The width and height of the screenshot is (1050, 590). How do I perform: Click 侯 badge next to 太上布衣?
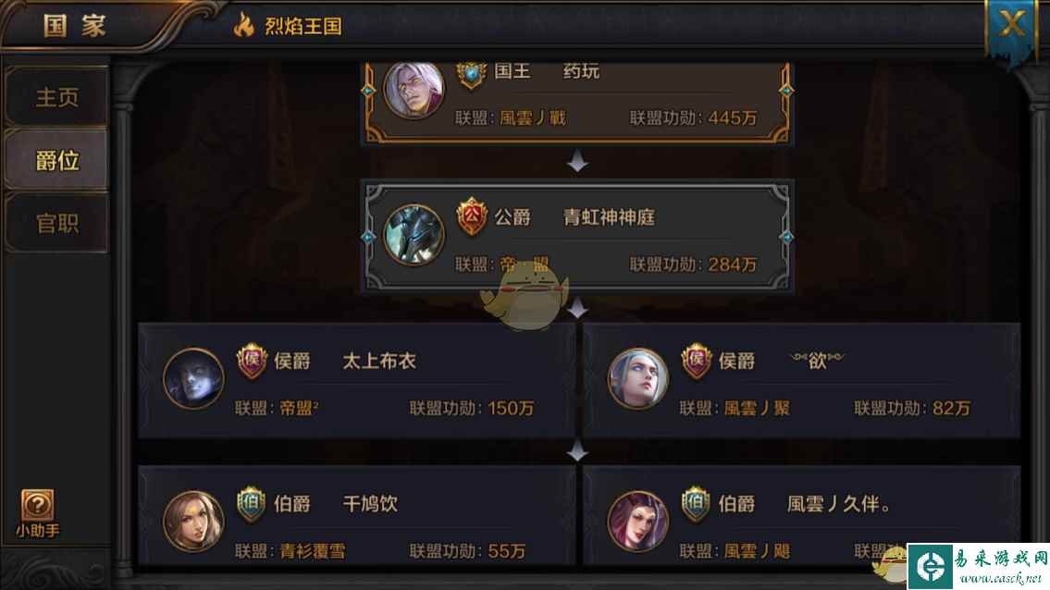tap(252, 361)
